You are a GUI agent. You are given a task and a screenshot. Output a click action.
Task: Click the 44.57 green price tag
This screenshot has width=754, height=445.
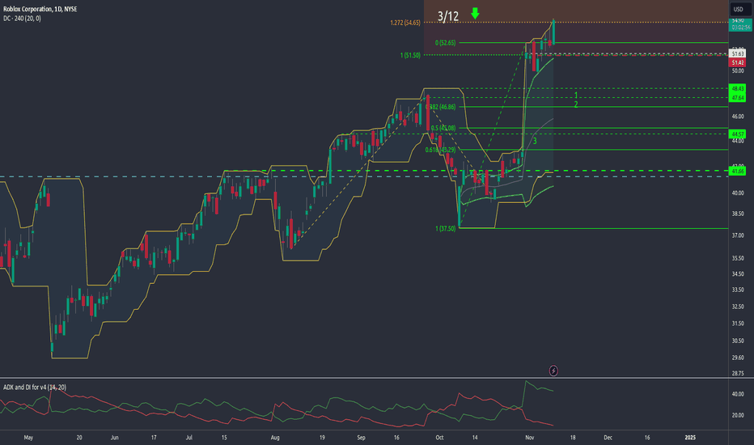click(738, 133)
